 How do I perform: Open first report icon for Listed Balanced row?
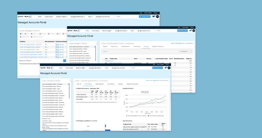(56, 47)
